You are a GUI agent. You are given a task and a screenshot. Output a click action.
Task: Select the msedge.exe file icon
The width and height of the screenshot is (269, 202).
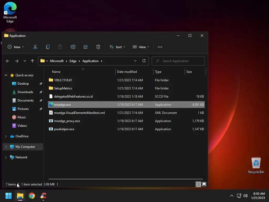point(51,104)
